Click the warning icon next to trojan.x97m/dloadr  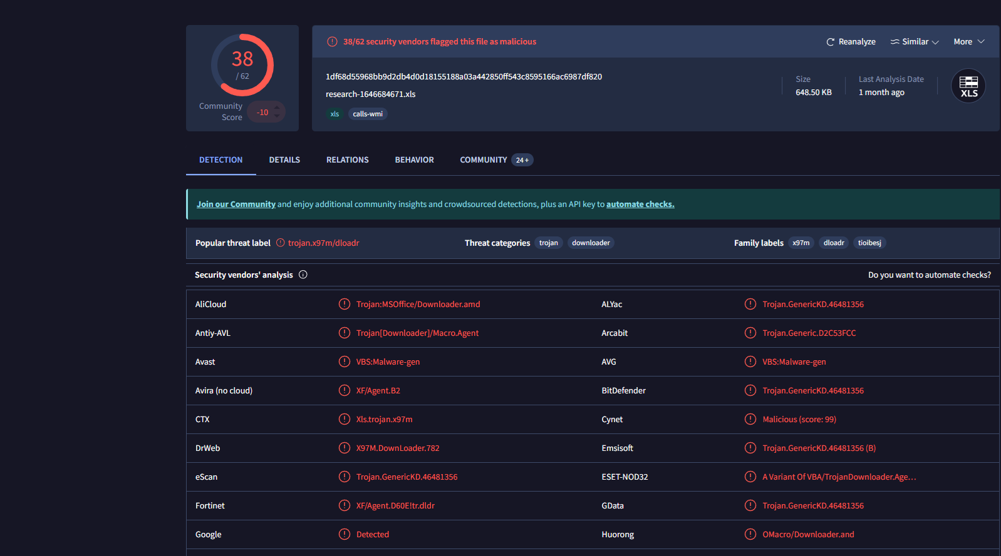(x=281, y=243)
